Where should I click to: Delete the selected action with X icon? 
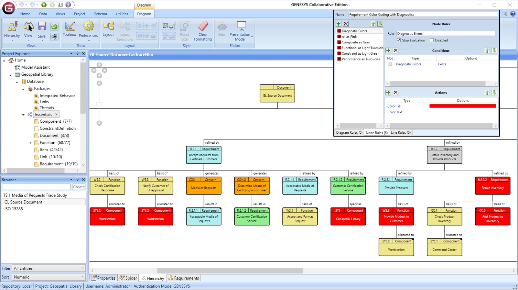(x=395, y=93)
